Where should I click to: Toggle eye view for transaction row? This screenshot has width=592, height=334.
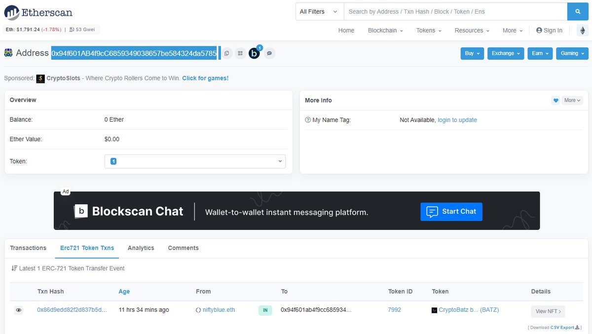[x=19, y=310]
